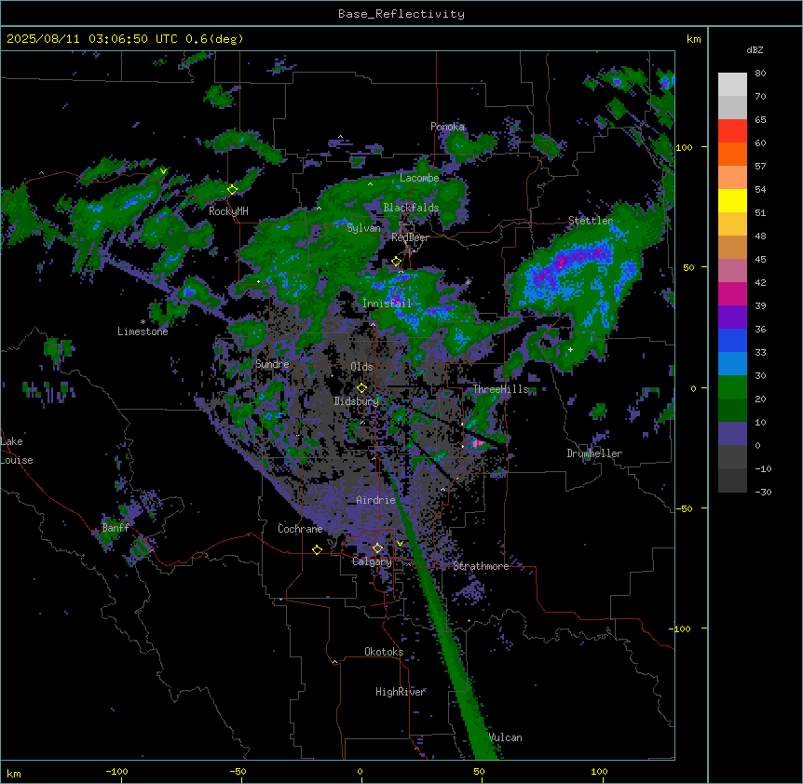Click the violet purple swatch near 39 label
This screenshot has height=784, width=803.
[732, 318]
